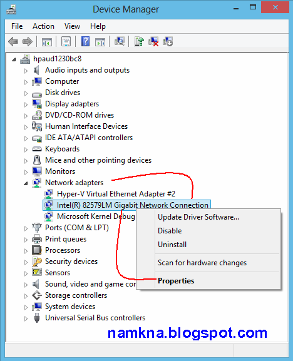Open the Properties toolbar icon

point(66,42)
